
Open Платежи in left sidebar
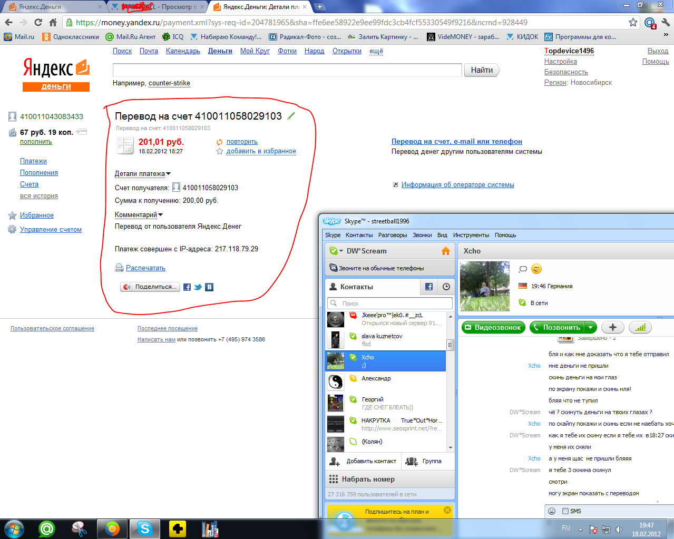(x=33, y=161)
